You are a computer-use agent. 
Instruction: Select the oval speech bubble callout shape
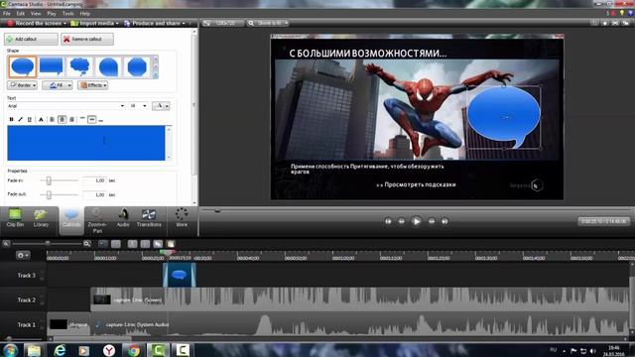click(22, 66)
